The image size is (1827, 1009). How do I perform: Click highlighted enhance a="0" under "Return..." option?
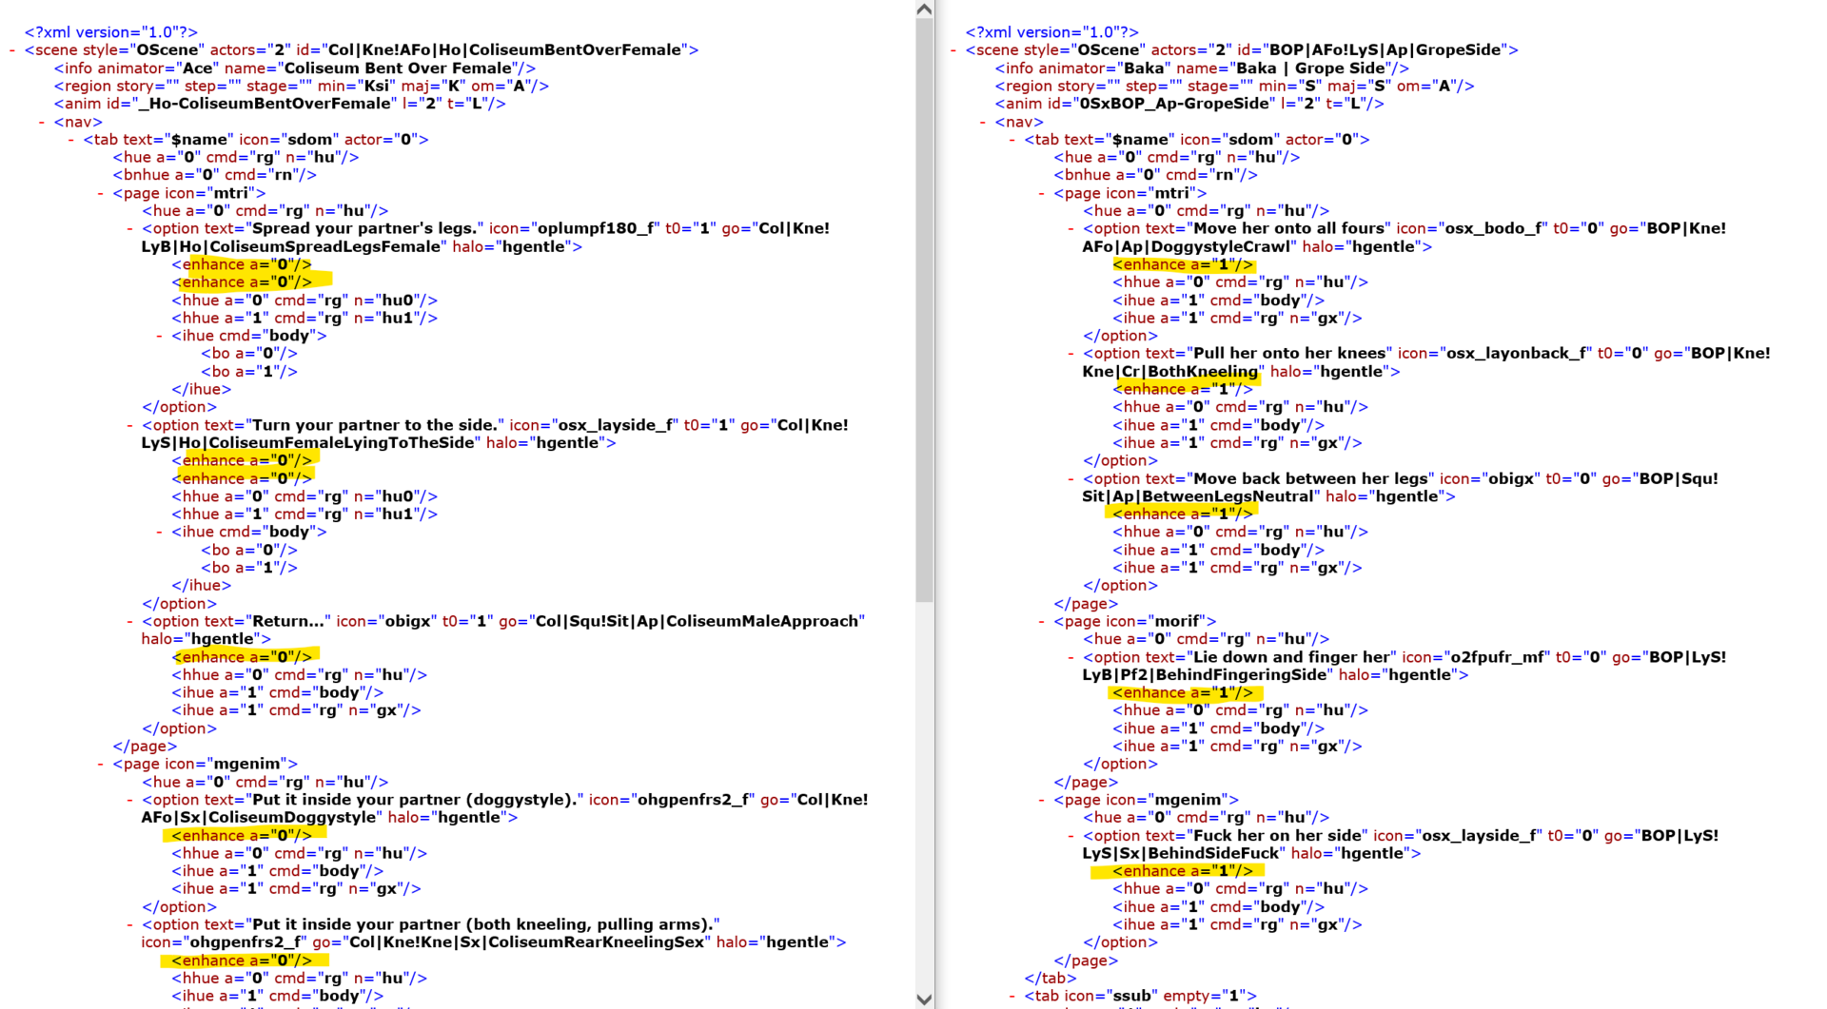tap(242, 657)
